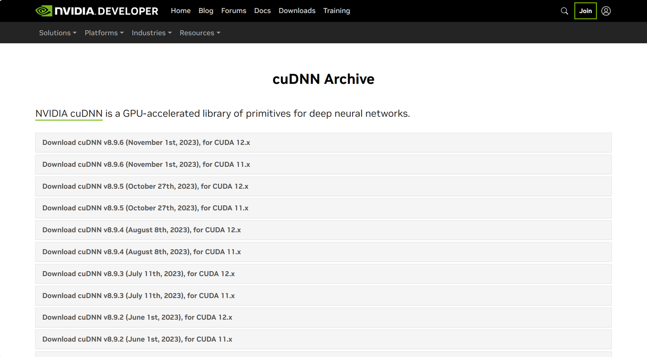Open the Industries dropdown
Viewport: 647px width, 357px height.
151,32
